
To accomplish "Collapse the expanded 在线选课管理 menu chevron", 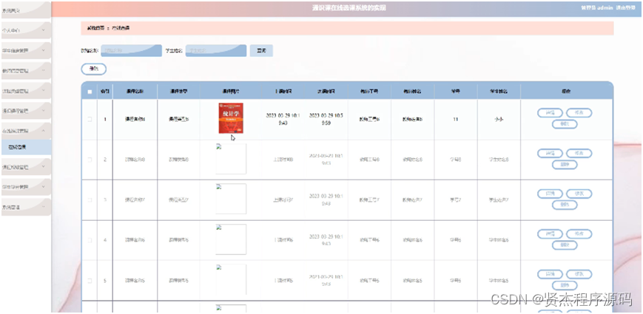I will (44, 131).
